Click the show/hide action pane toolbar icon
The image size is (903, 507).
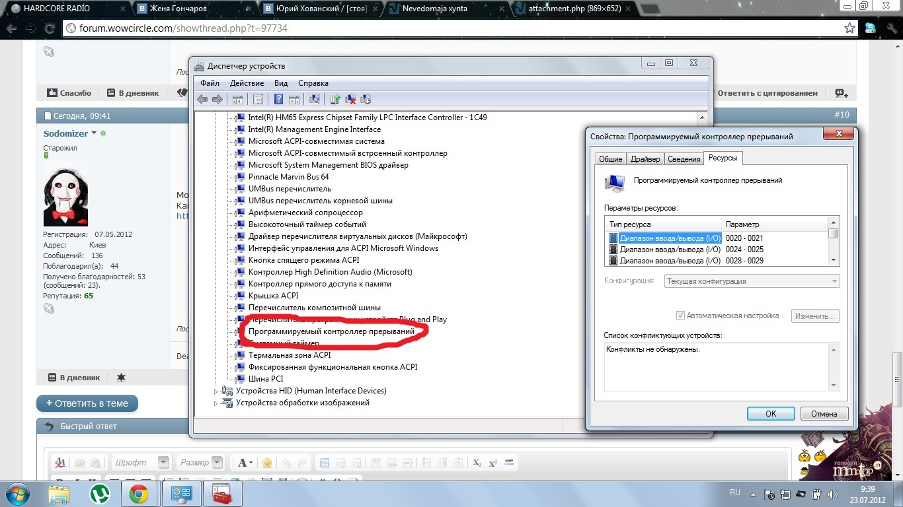[294, 99]
